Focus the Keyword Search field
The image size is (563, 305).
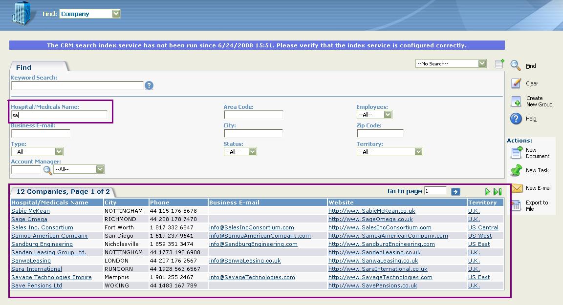(x=78, y=85)
